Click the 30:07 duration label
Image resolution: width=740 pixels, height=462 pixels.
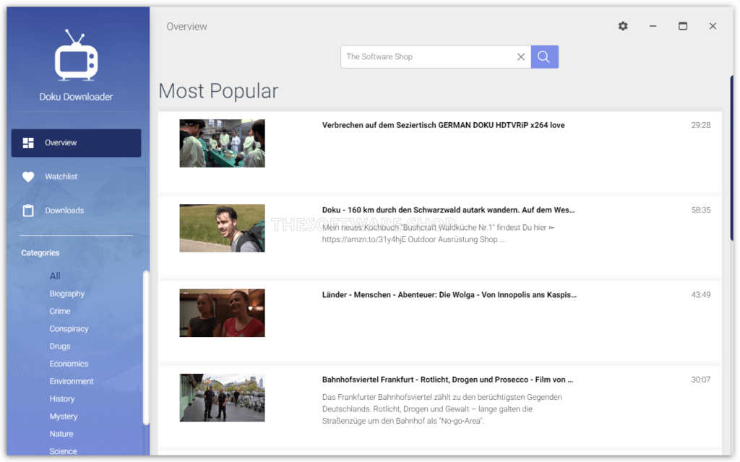[x=701, y=380]
